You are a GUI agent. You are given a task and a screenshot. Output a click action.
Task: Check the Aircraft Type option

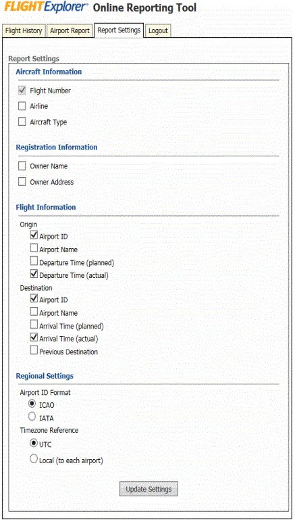coord(22,122)
